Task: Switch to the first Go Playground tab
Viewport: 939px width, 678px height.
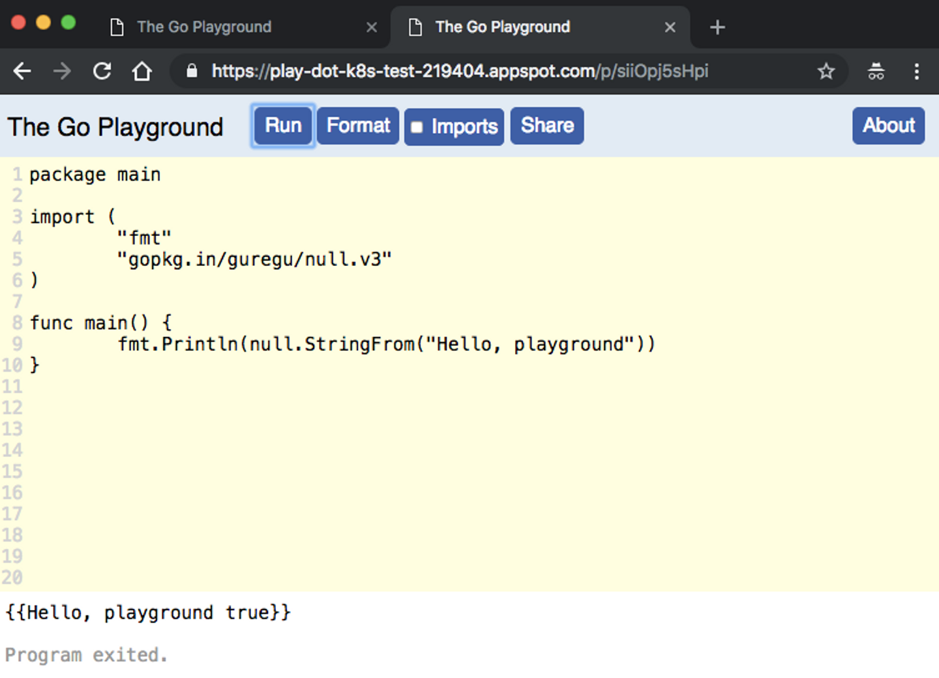Action: tap(204, 27)
